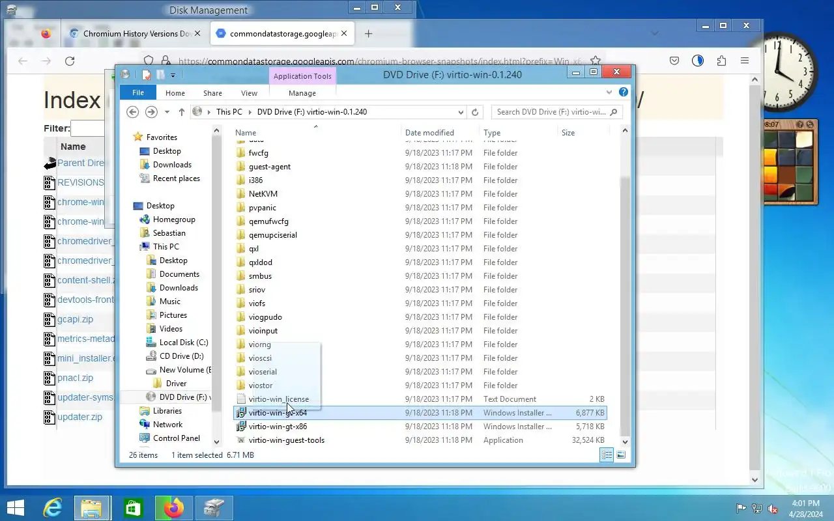Image resolution: width=834 pixels, height=521 pixels.
Task: Switch to Large icons view layout
Action: pyautogui.click(x=621, y=455)
